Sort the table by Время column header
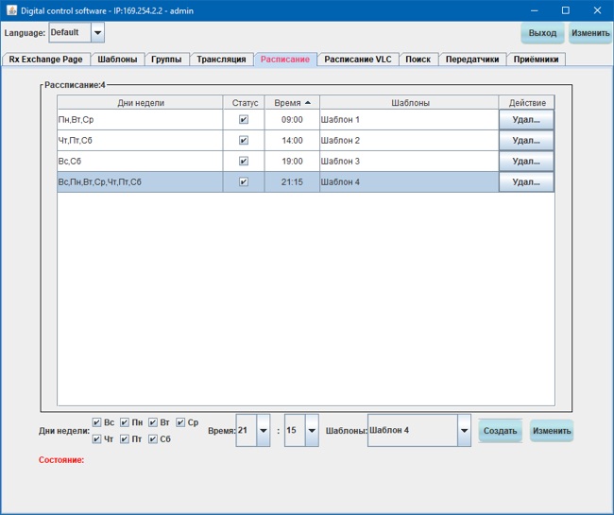The height and width of the screenshot is (515, 614). tap(291, 102)
